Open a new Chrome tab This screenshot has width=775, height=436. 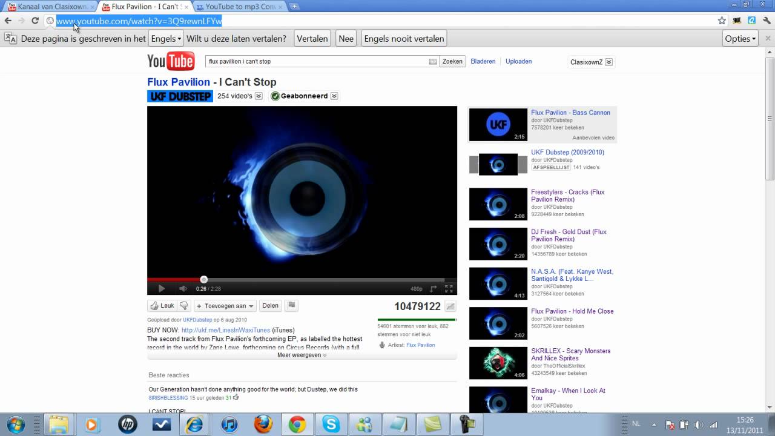[294, 6]
